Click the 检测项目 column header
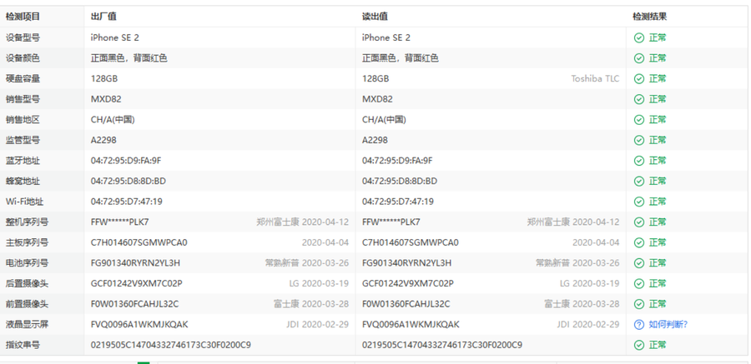 coord(23,17)
